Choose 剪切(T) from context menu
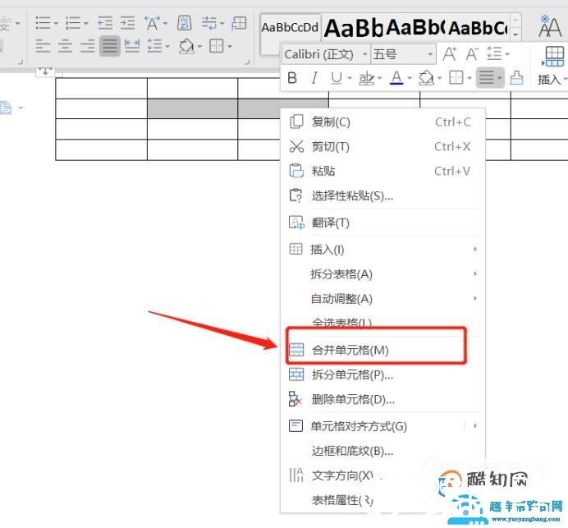The width and height of the screenshot is (568, 528). 382,147
